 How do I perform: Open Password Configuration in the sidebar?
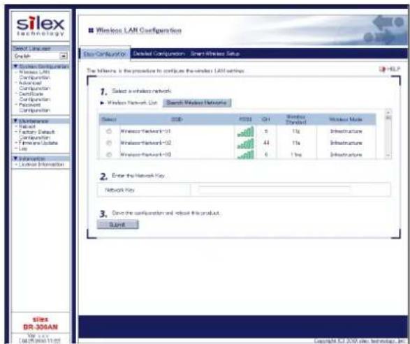click(34, 107)
